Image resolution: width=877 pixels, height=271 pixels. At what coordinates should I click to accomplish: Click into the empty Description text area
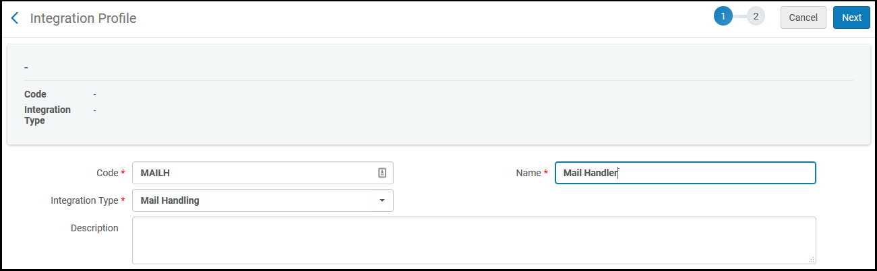(472, 240)
